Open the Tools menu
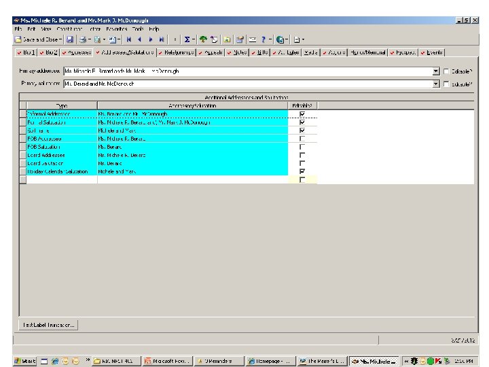The image size is (489, 367). 137,29
